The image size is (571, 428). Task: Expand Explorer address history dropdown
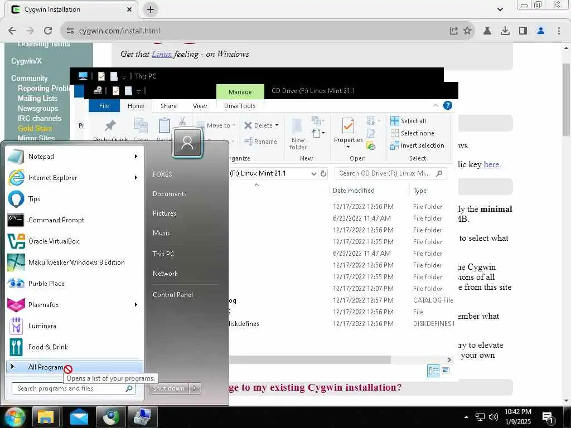314,174
